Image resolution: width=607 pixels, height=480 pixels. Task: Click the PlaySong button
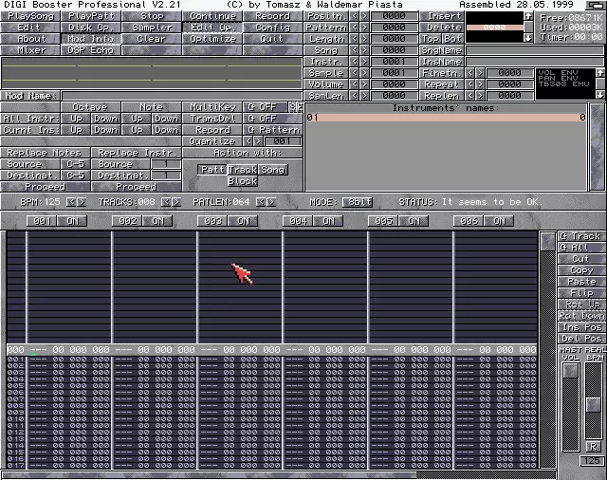(30, 16)
